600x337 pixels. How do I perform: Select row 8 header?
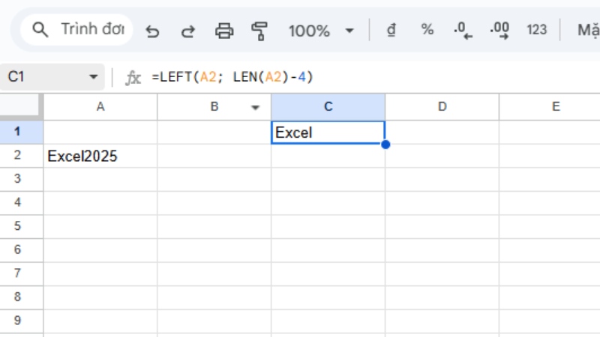click(22, 297)
